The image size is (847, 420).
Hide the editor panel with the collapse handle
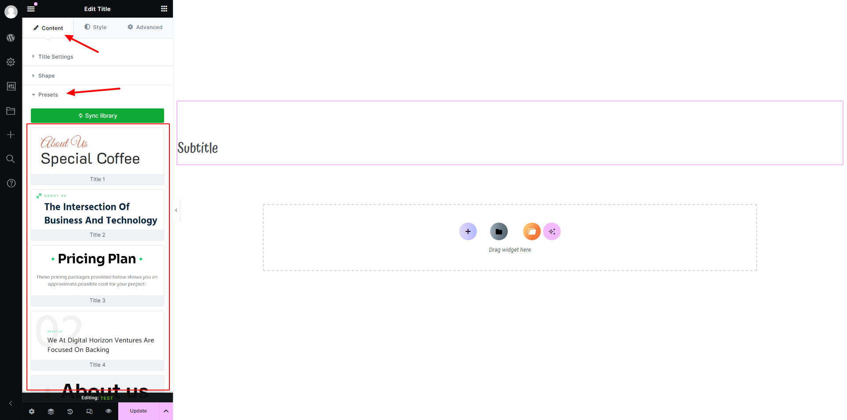(176, 210)
